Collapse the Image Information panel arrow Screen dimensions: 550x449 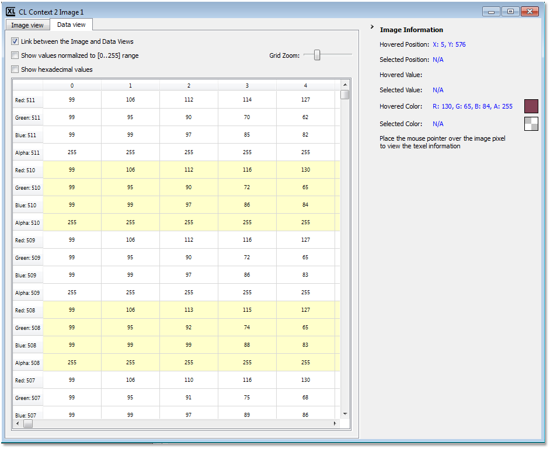372,27
